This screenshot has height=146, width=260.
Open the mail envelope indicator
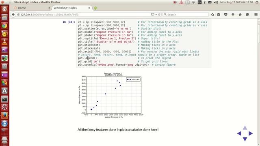[210, 2]
